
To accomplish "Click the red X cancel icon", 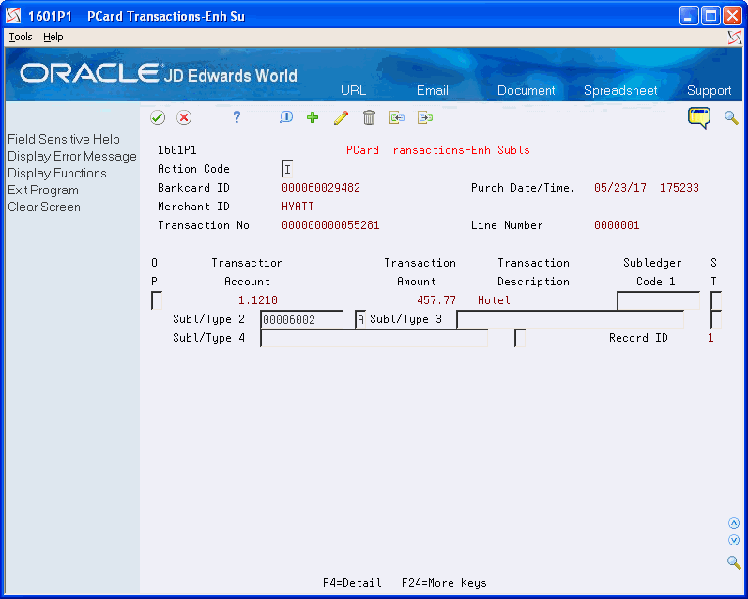I will tap(184, 117).
